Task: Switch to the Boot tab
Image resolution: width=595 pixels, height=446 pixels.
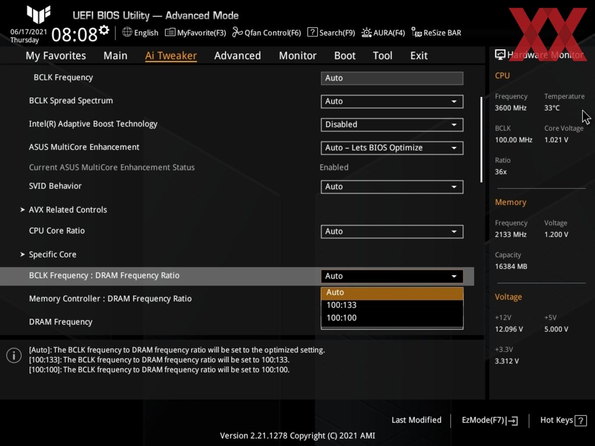Action: (345, 56)
